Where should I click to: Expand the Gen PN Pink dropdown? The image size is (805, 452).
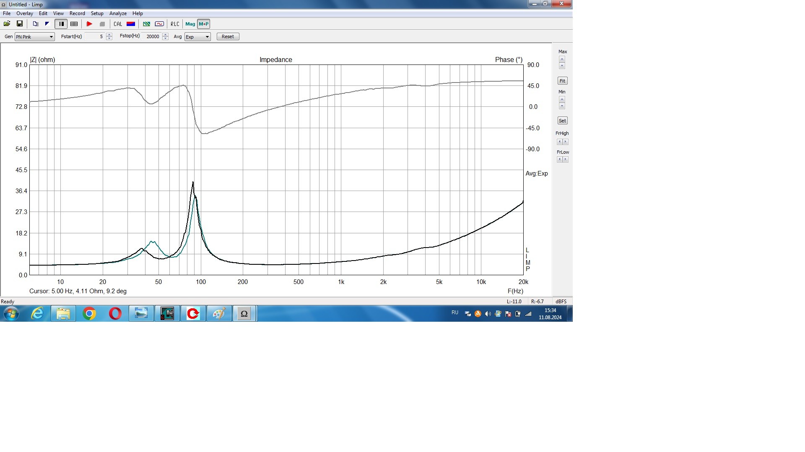51,37
